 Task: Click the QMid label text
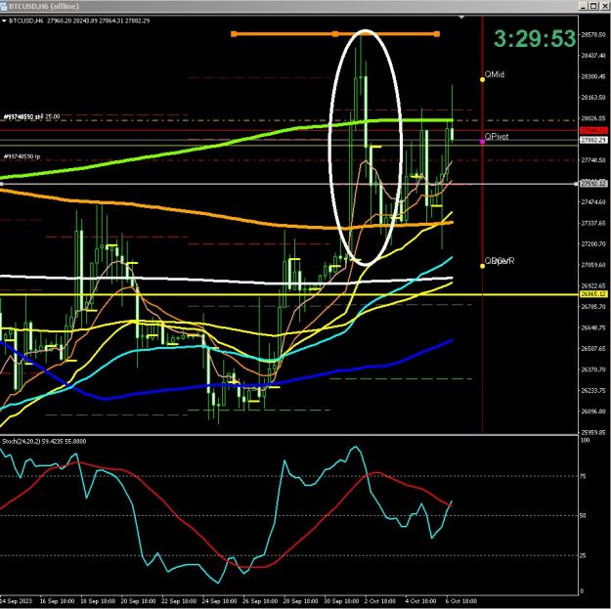point(494,74)
